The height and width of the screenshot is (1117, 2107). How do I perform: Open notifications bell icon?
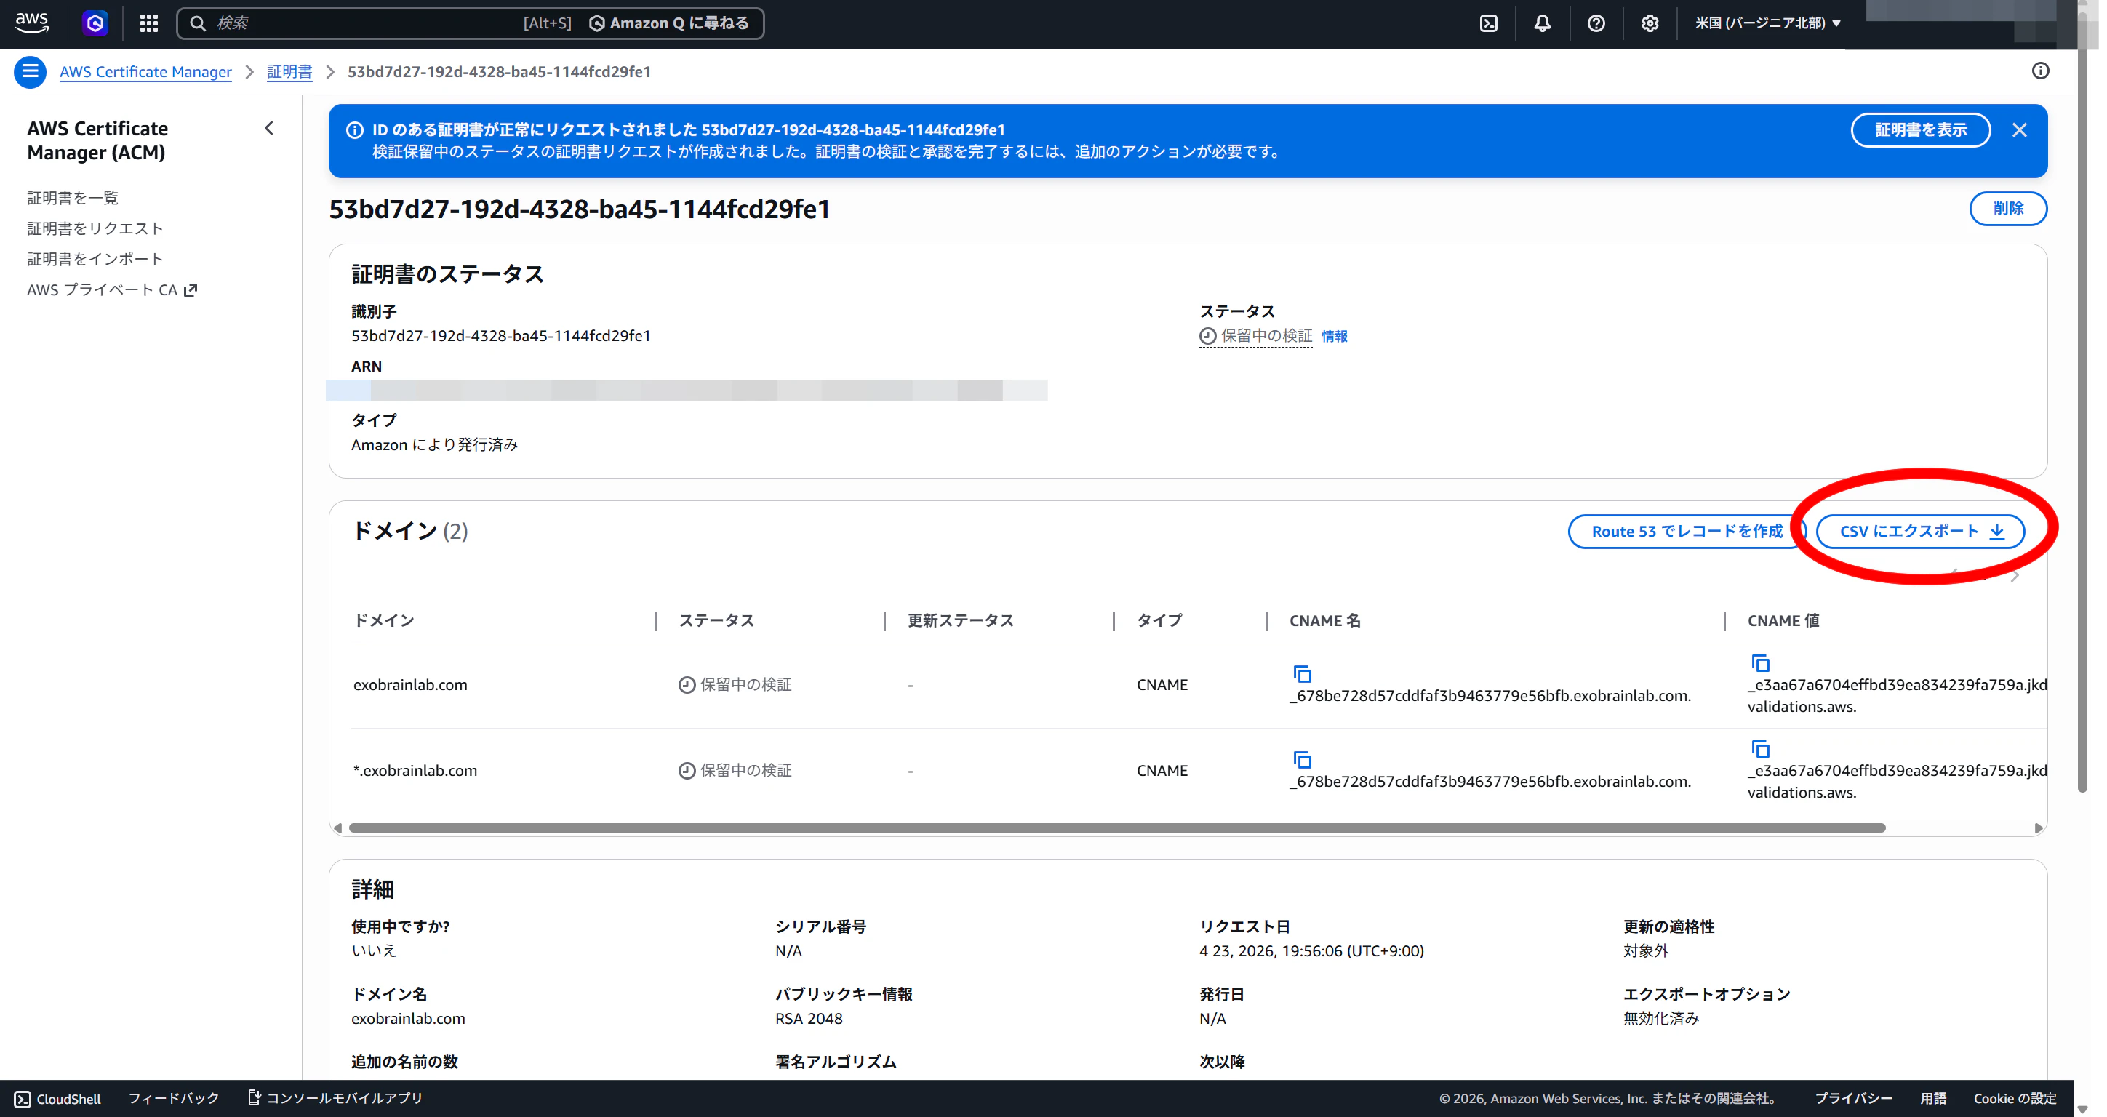coord(1542,23)
